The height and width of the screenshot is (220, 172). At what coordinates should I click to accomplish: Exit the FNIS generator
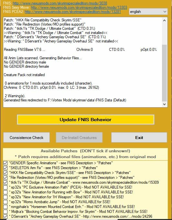click(139, 137)
